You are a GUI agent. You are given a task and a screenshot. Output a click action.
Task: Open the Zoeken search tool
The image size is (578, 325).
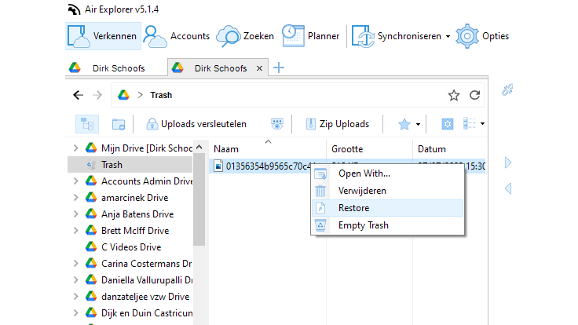[243, 36]
